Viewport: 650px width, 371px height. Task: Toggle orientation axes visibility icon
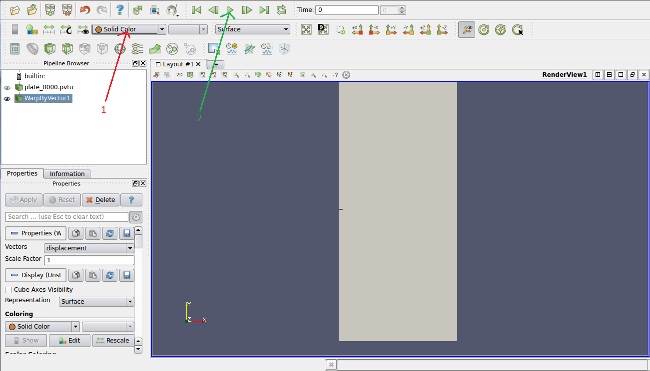tap(467, 29)
